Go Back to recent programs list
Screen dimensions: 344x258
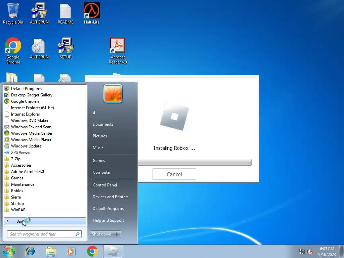click(x=45, y=221)
